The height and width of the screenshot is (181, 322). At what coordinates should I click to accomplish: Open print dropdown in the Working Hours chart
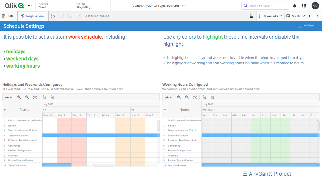[x=168, y=97]
